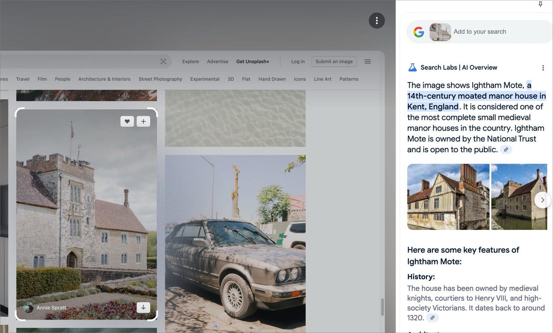Add castle photo to a collection
Viewport: 553px width, 333px height.
(143, 122)
